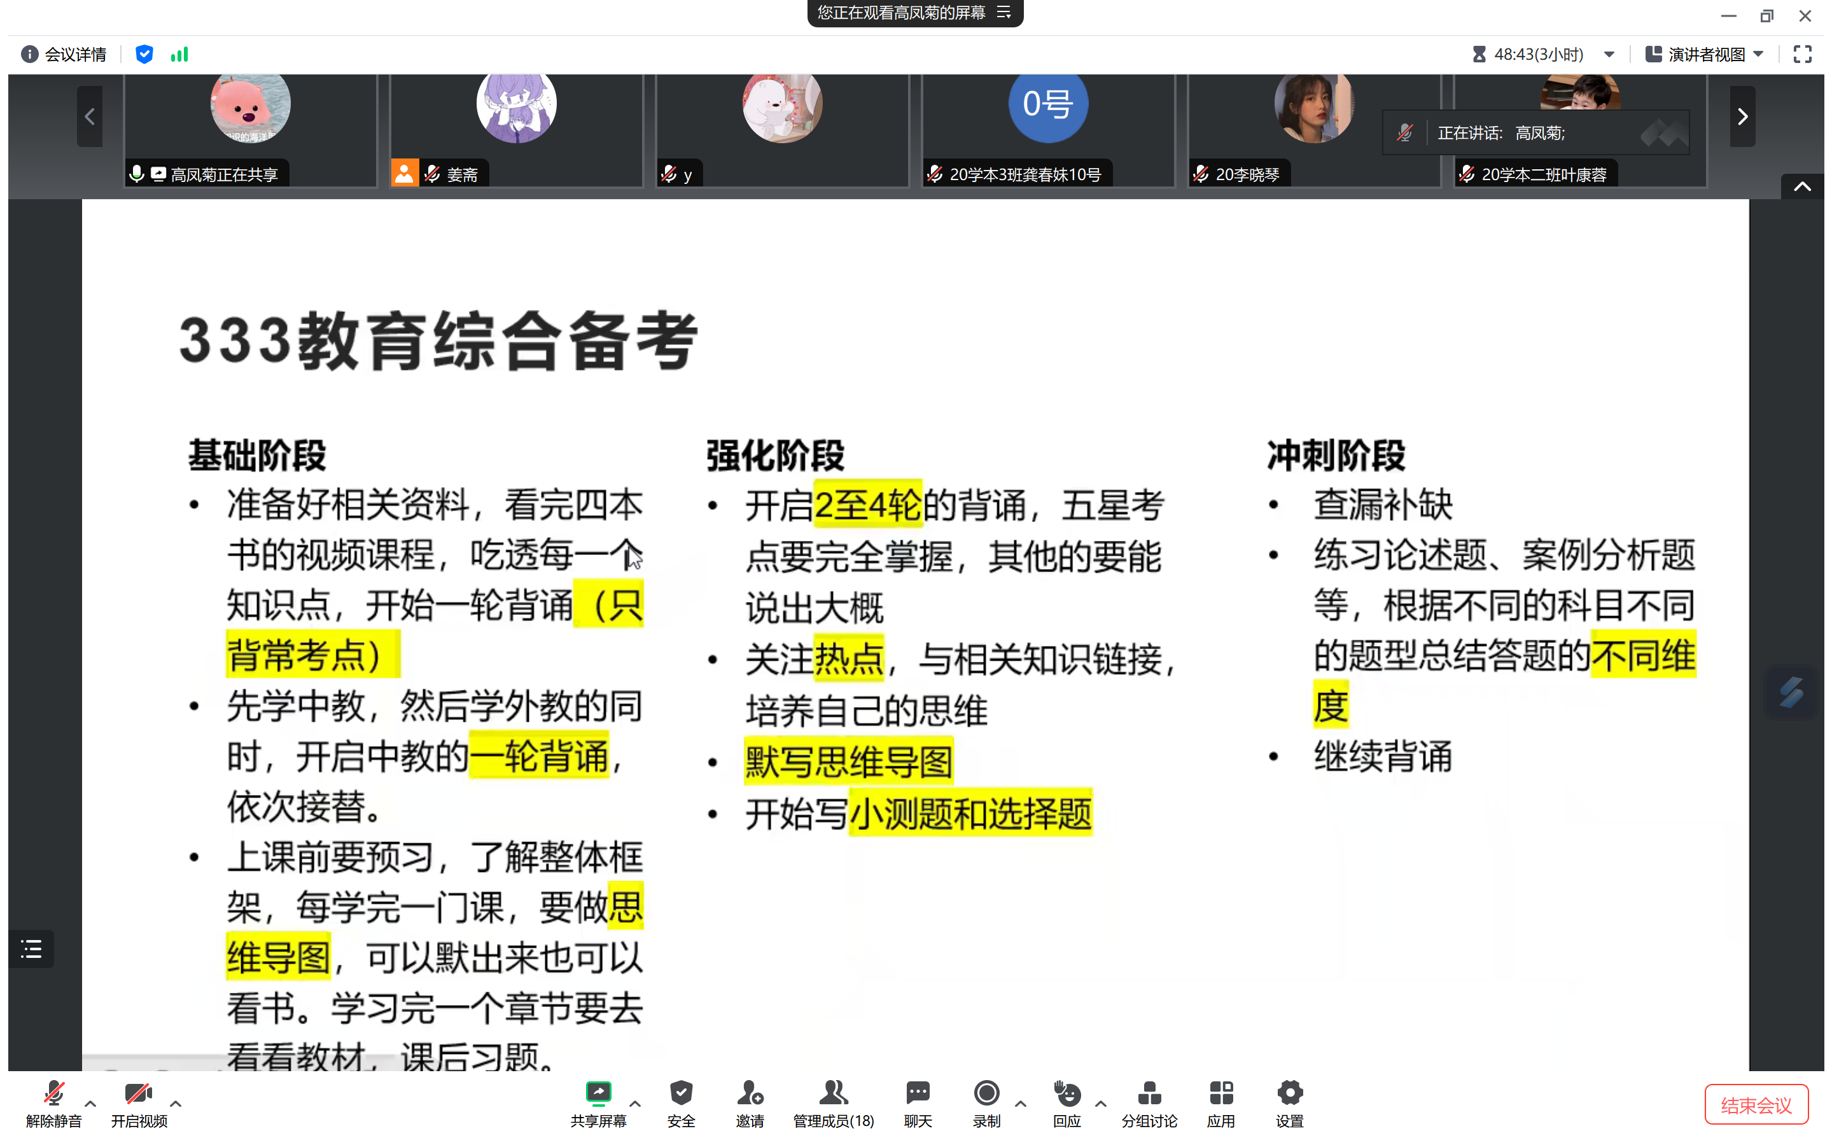Enter full screen mode icon

click(1803, 55)
